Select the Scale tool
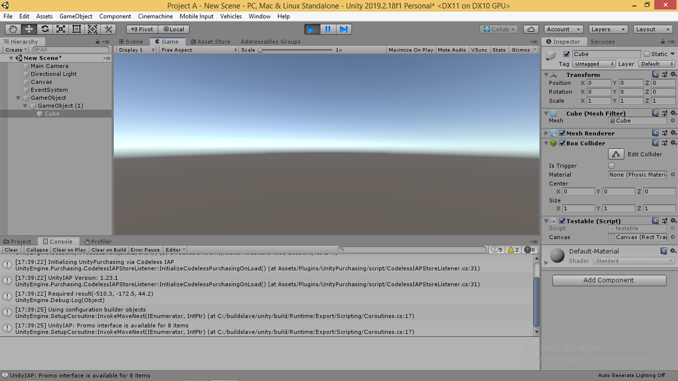The height and width of the screenshot is (381, 678). click(61, 29)
